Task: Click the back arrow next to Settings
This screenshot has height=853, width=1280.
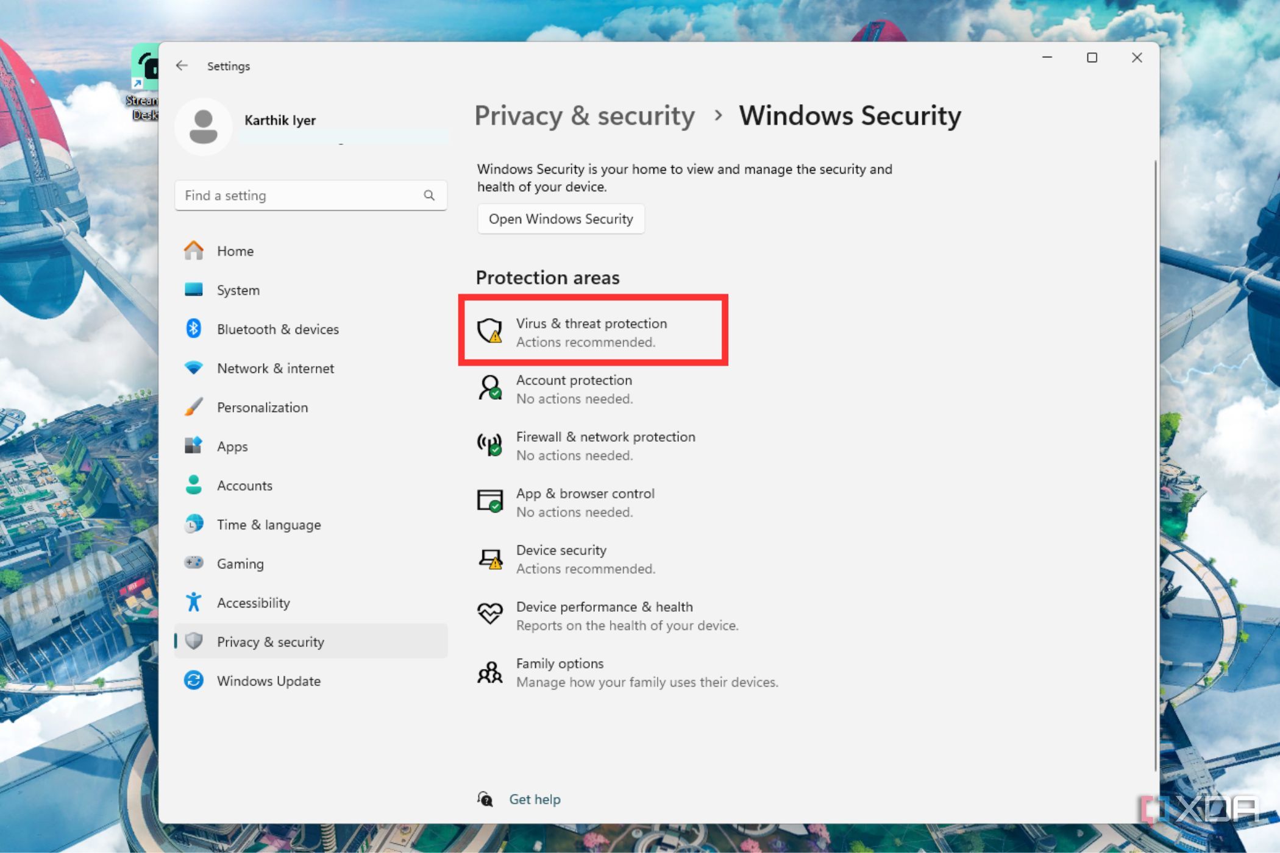Action: (182, 65)
